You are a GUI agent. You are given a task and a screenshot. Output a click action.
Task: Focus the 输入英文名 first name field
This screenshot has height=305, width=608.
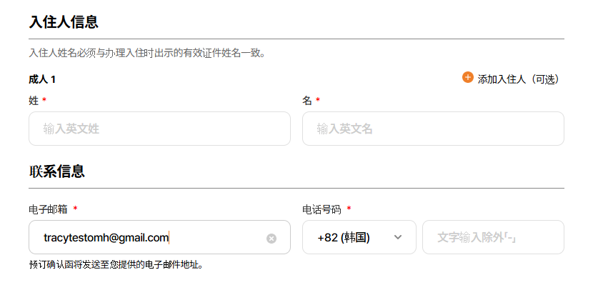[433, 129]
